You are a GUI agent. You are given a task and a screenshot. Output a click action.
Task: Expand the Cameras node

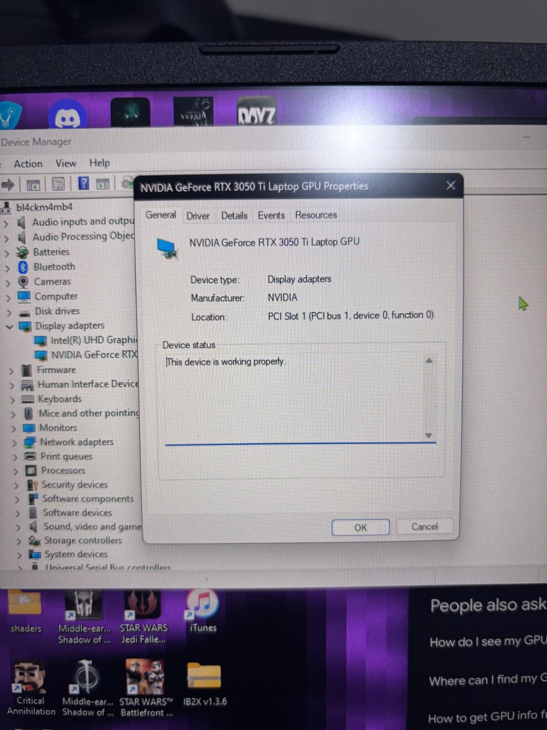[8, 283]
